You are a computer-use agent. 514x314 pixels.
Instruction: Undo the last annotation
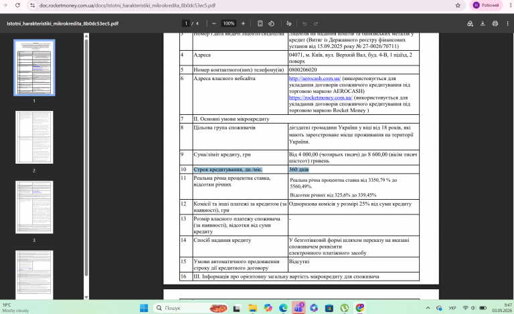coord(305,23)
